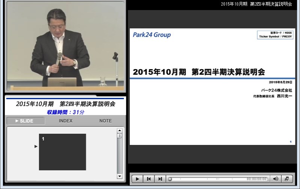Click the Ticker Symbol / PKCOY box
The image size is (300, 189).
tap(275, 35)
